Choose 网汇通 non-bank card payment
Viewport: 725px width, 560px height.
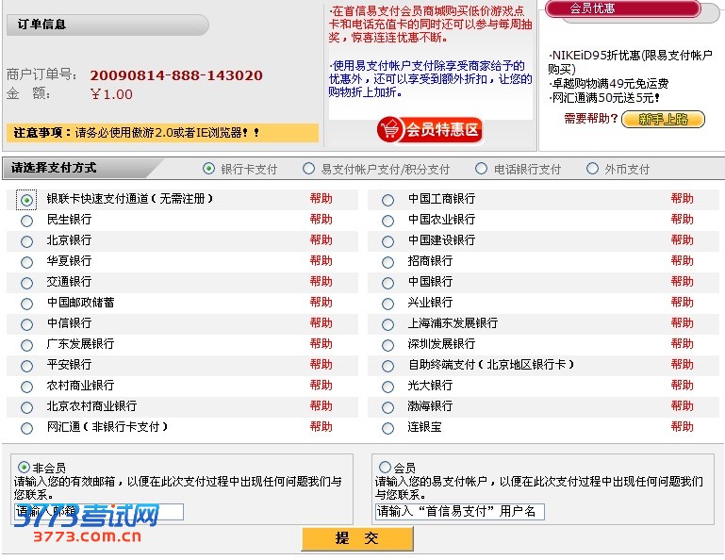coord(26,428)
